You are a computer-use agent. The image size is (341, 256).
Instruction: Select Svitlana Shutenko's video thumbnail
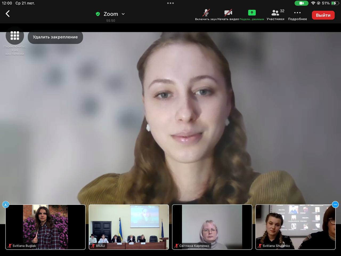point(295,227)
